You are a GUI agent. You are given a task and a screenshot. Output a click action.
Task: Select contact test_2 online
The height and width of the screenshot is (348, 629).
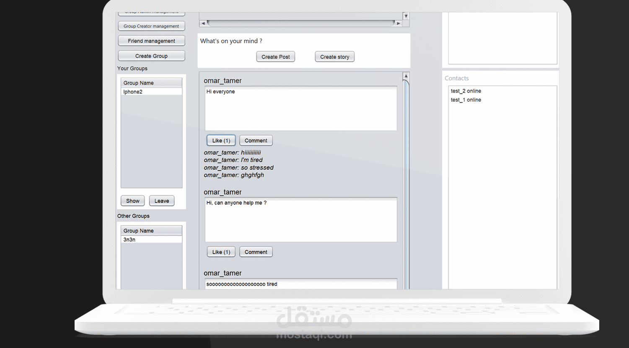pos(466,91)
